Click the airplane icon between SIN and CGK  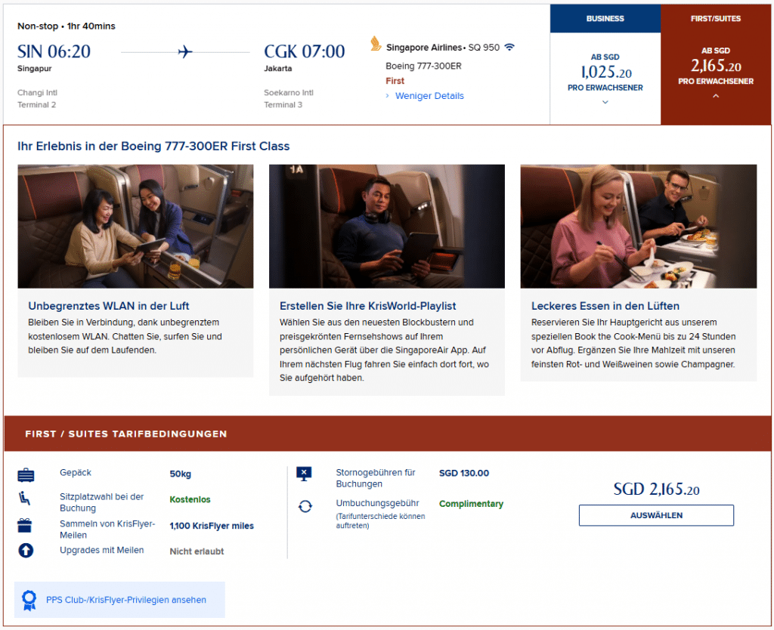pos(184,52)
